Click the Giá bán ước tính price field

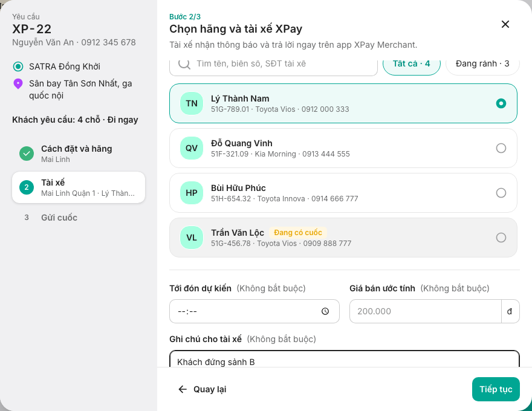426,311
